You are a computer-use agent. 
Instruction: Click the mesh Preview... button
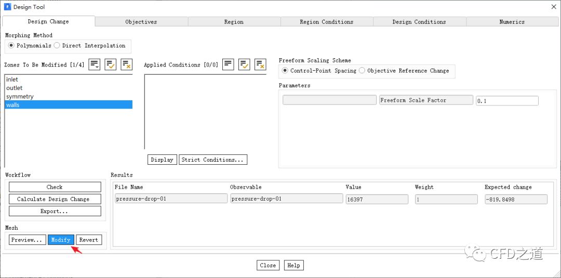[28, 240]
